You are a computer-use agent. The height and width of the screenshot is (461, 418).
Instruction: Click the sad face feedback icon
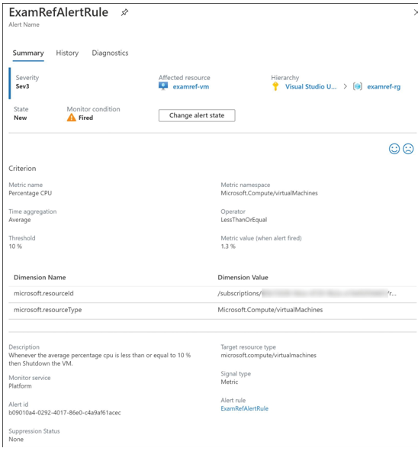pyautogui.click(x=408, y=149)
